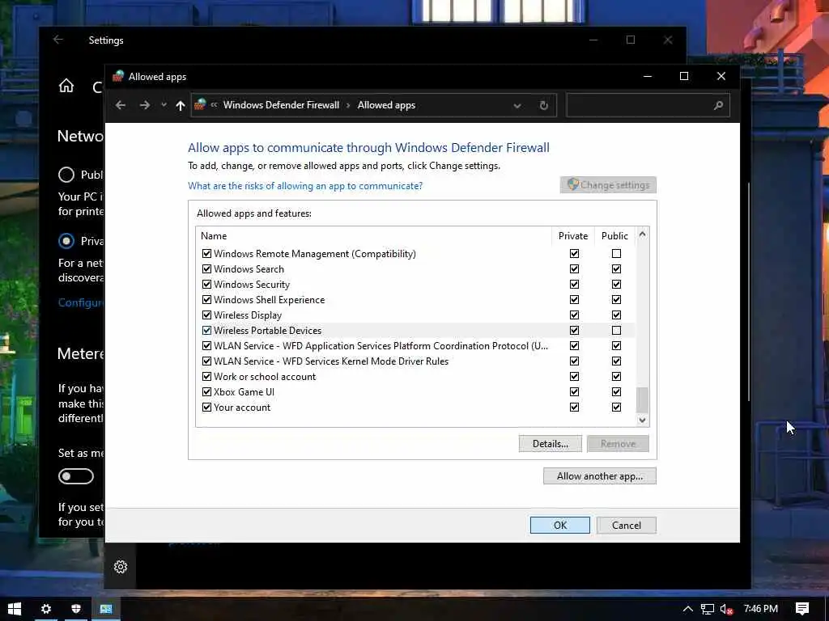Show hidden tray icons
The height and width of the screenshot is (621, 829).
point(687,609)
